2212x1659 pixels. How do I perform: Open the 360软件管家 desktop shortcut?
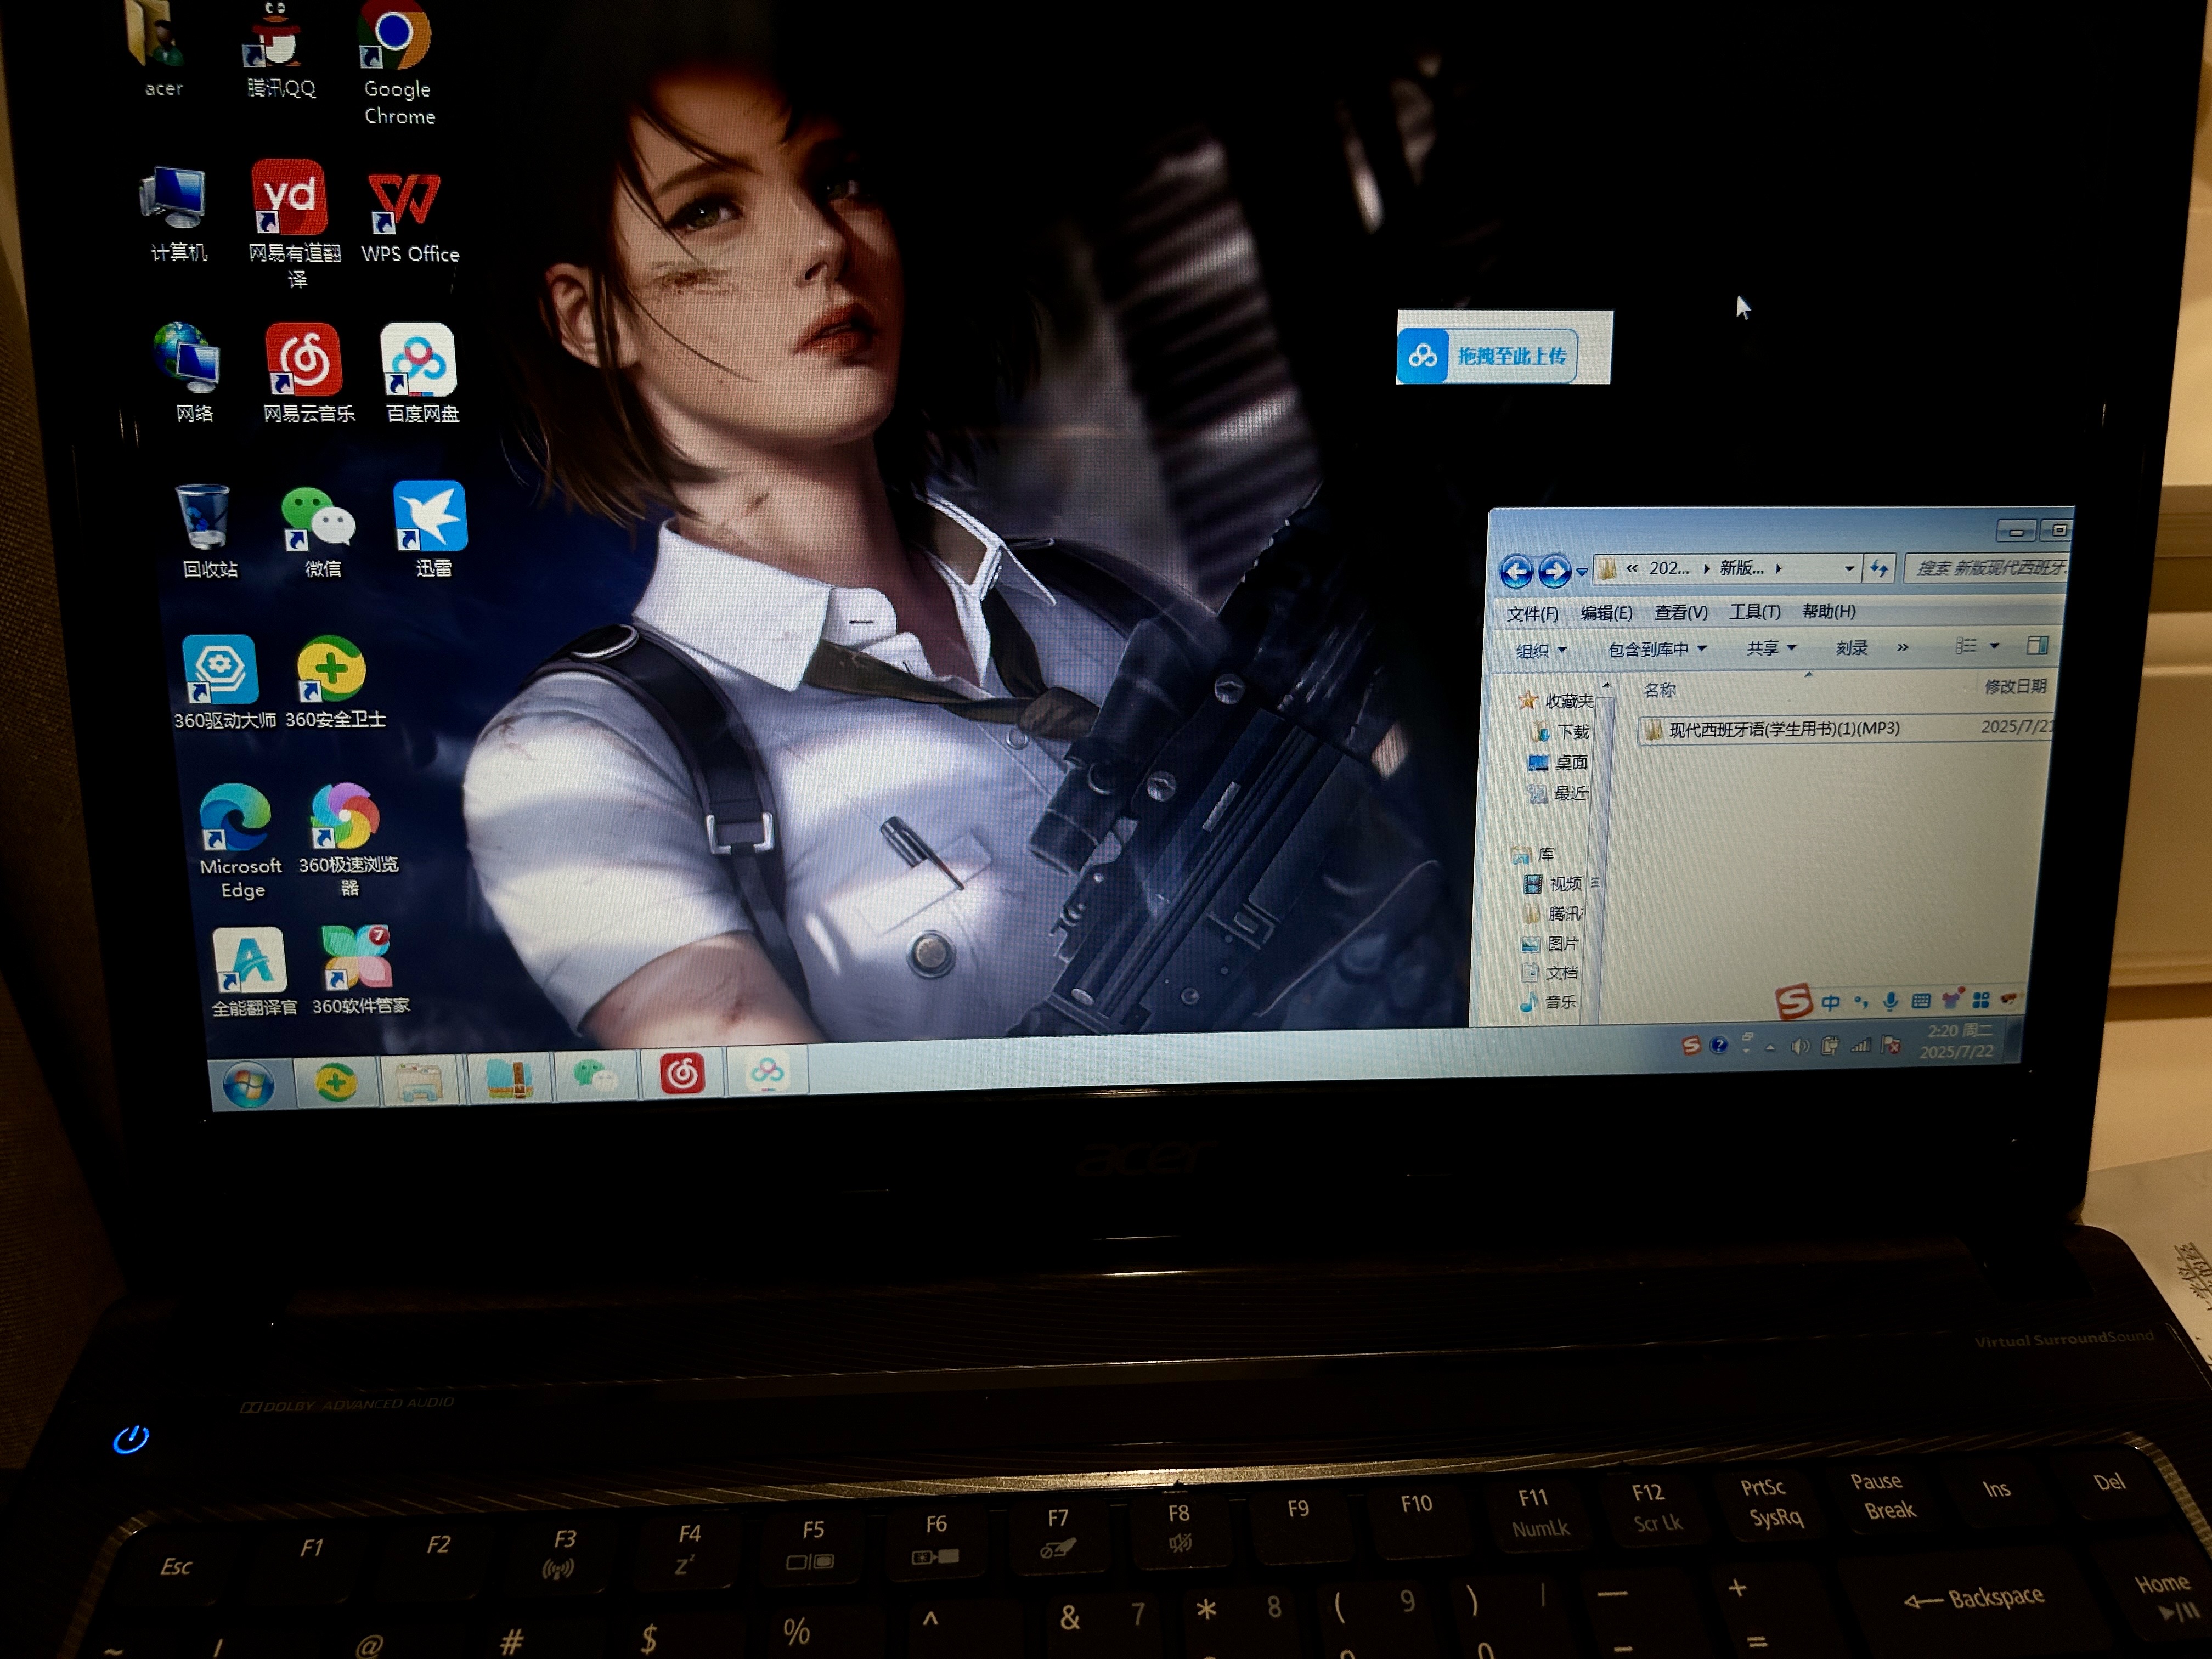coord(360,968)
